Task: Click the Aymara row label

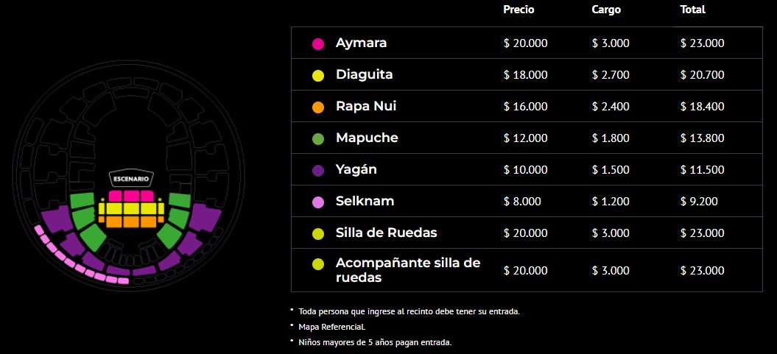Action: click(x=361, y=43)
